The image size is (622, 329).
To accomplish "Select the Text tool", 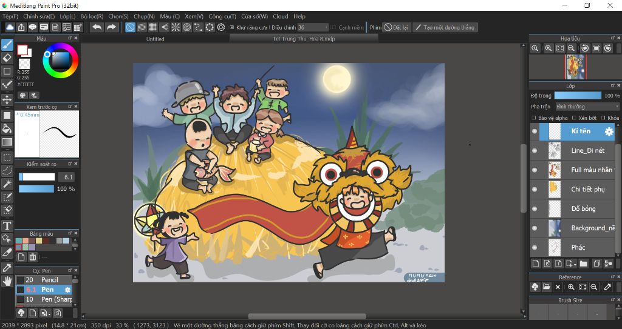I will click(x=7, y=226).
